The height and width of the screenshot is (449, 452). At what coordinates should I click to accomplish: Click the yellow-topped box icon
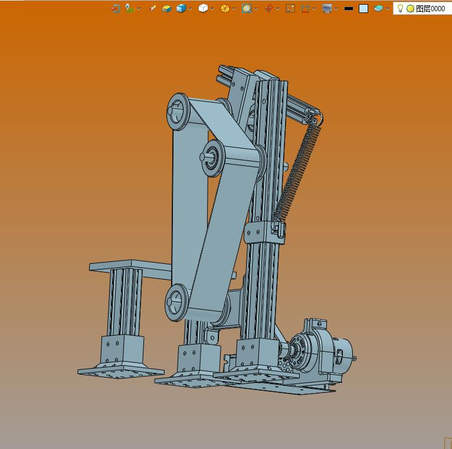click(x=167, y=8)
